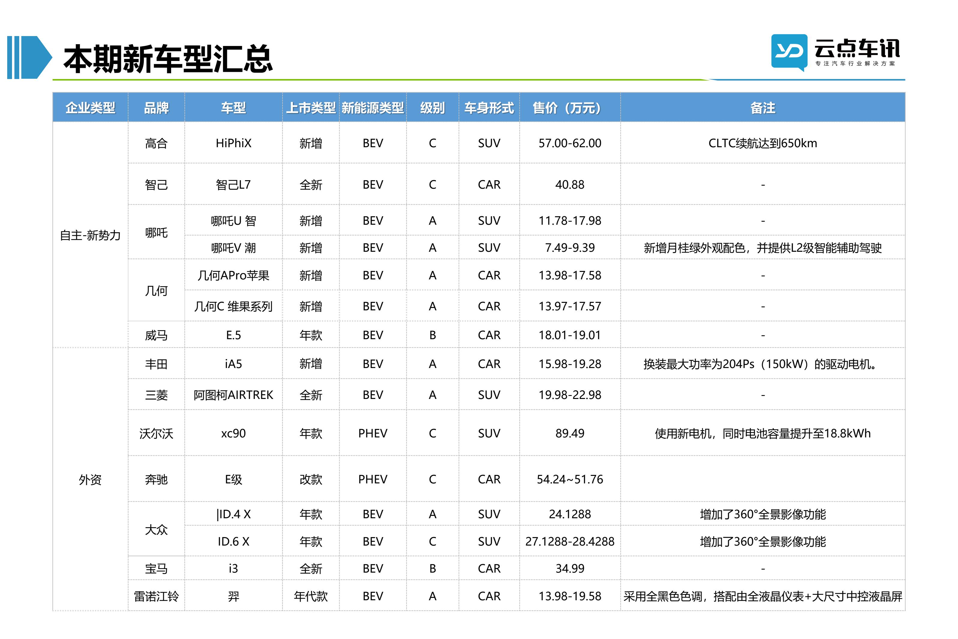This screenshot has width=958, height=639.
Task: Click the 几何APro苹果 model cell
Action: tap(233, 275)
